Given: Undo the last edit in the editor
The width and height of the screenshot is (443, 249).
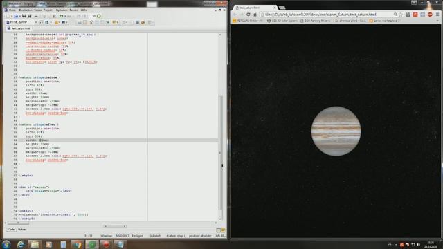Looking at the screenshot, I should pos(61,16).
